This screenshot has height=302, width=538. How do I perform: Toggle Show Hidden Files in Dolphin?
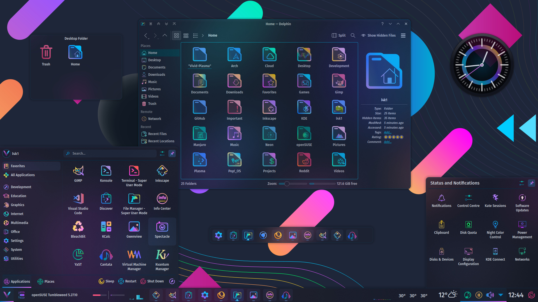(x=378, y=36)
